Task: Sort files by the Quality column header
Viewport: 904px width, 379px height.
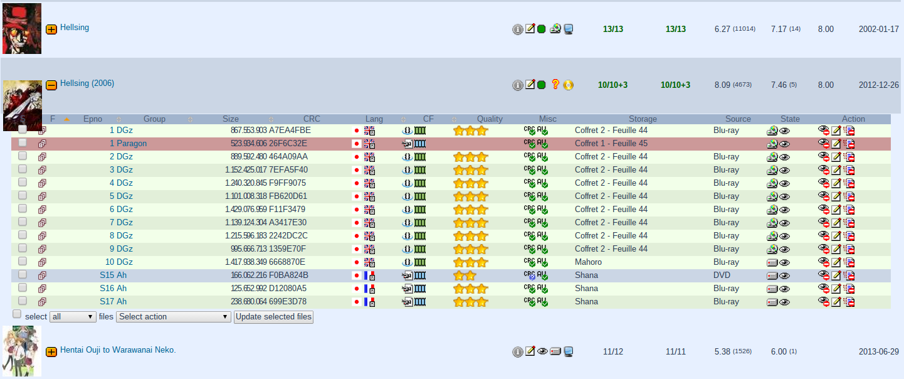Action: tap(490, 119)
